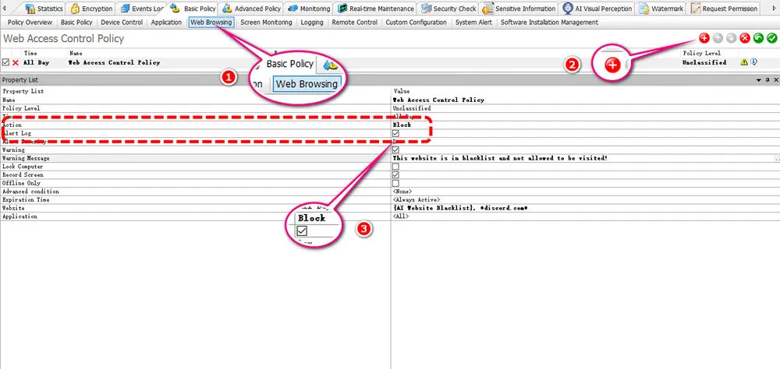Viewport: 780px width, 369px height.
Task: Select the Device Control sub-tab
Action: [122, 23]
